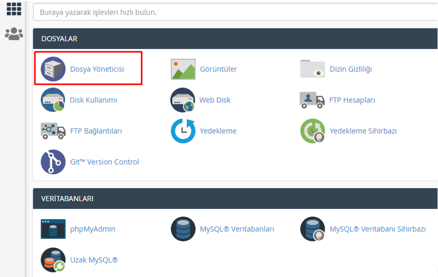Open the Uzak MySQL® link
Viewport: 438px width, 277px height.
pos(94,260)
